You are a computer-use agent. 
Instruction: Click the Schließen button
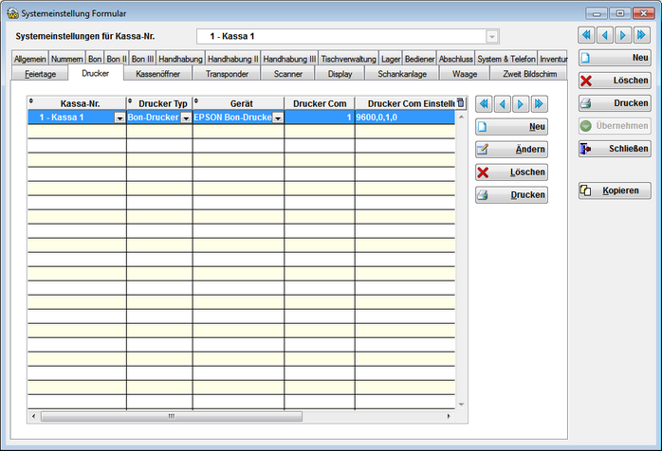[x=615, y=149]
